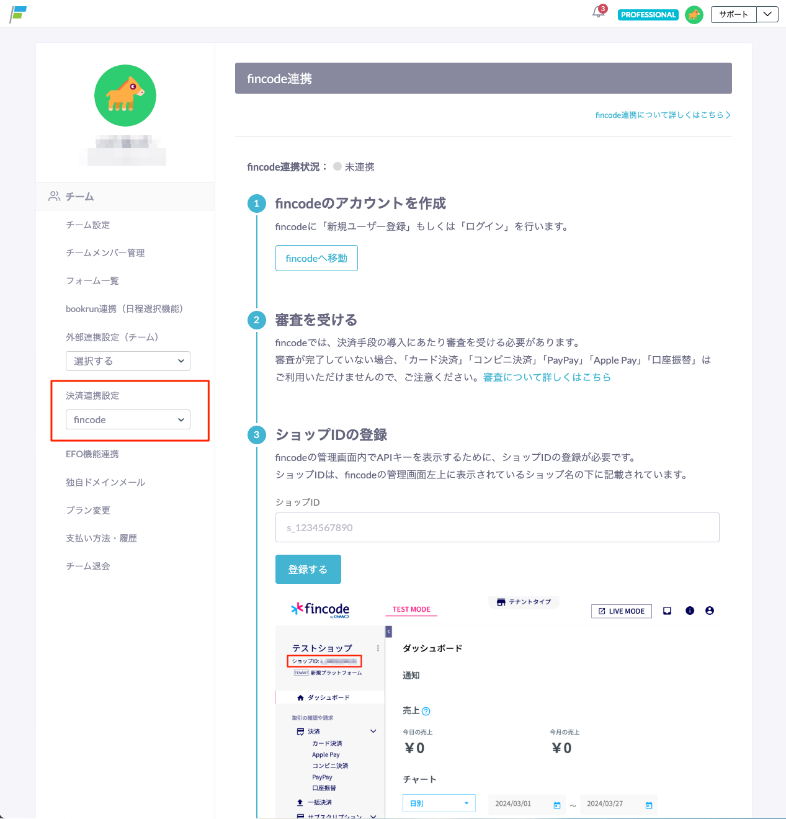The width and height of the screenshot is (786, 819).
Task: Click the fincodeへ移動 button
Action: click(316, 258)
